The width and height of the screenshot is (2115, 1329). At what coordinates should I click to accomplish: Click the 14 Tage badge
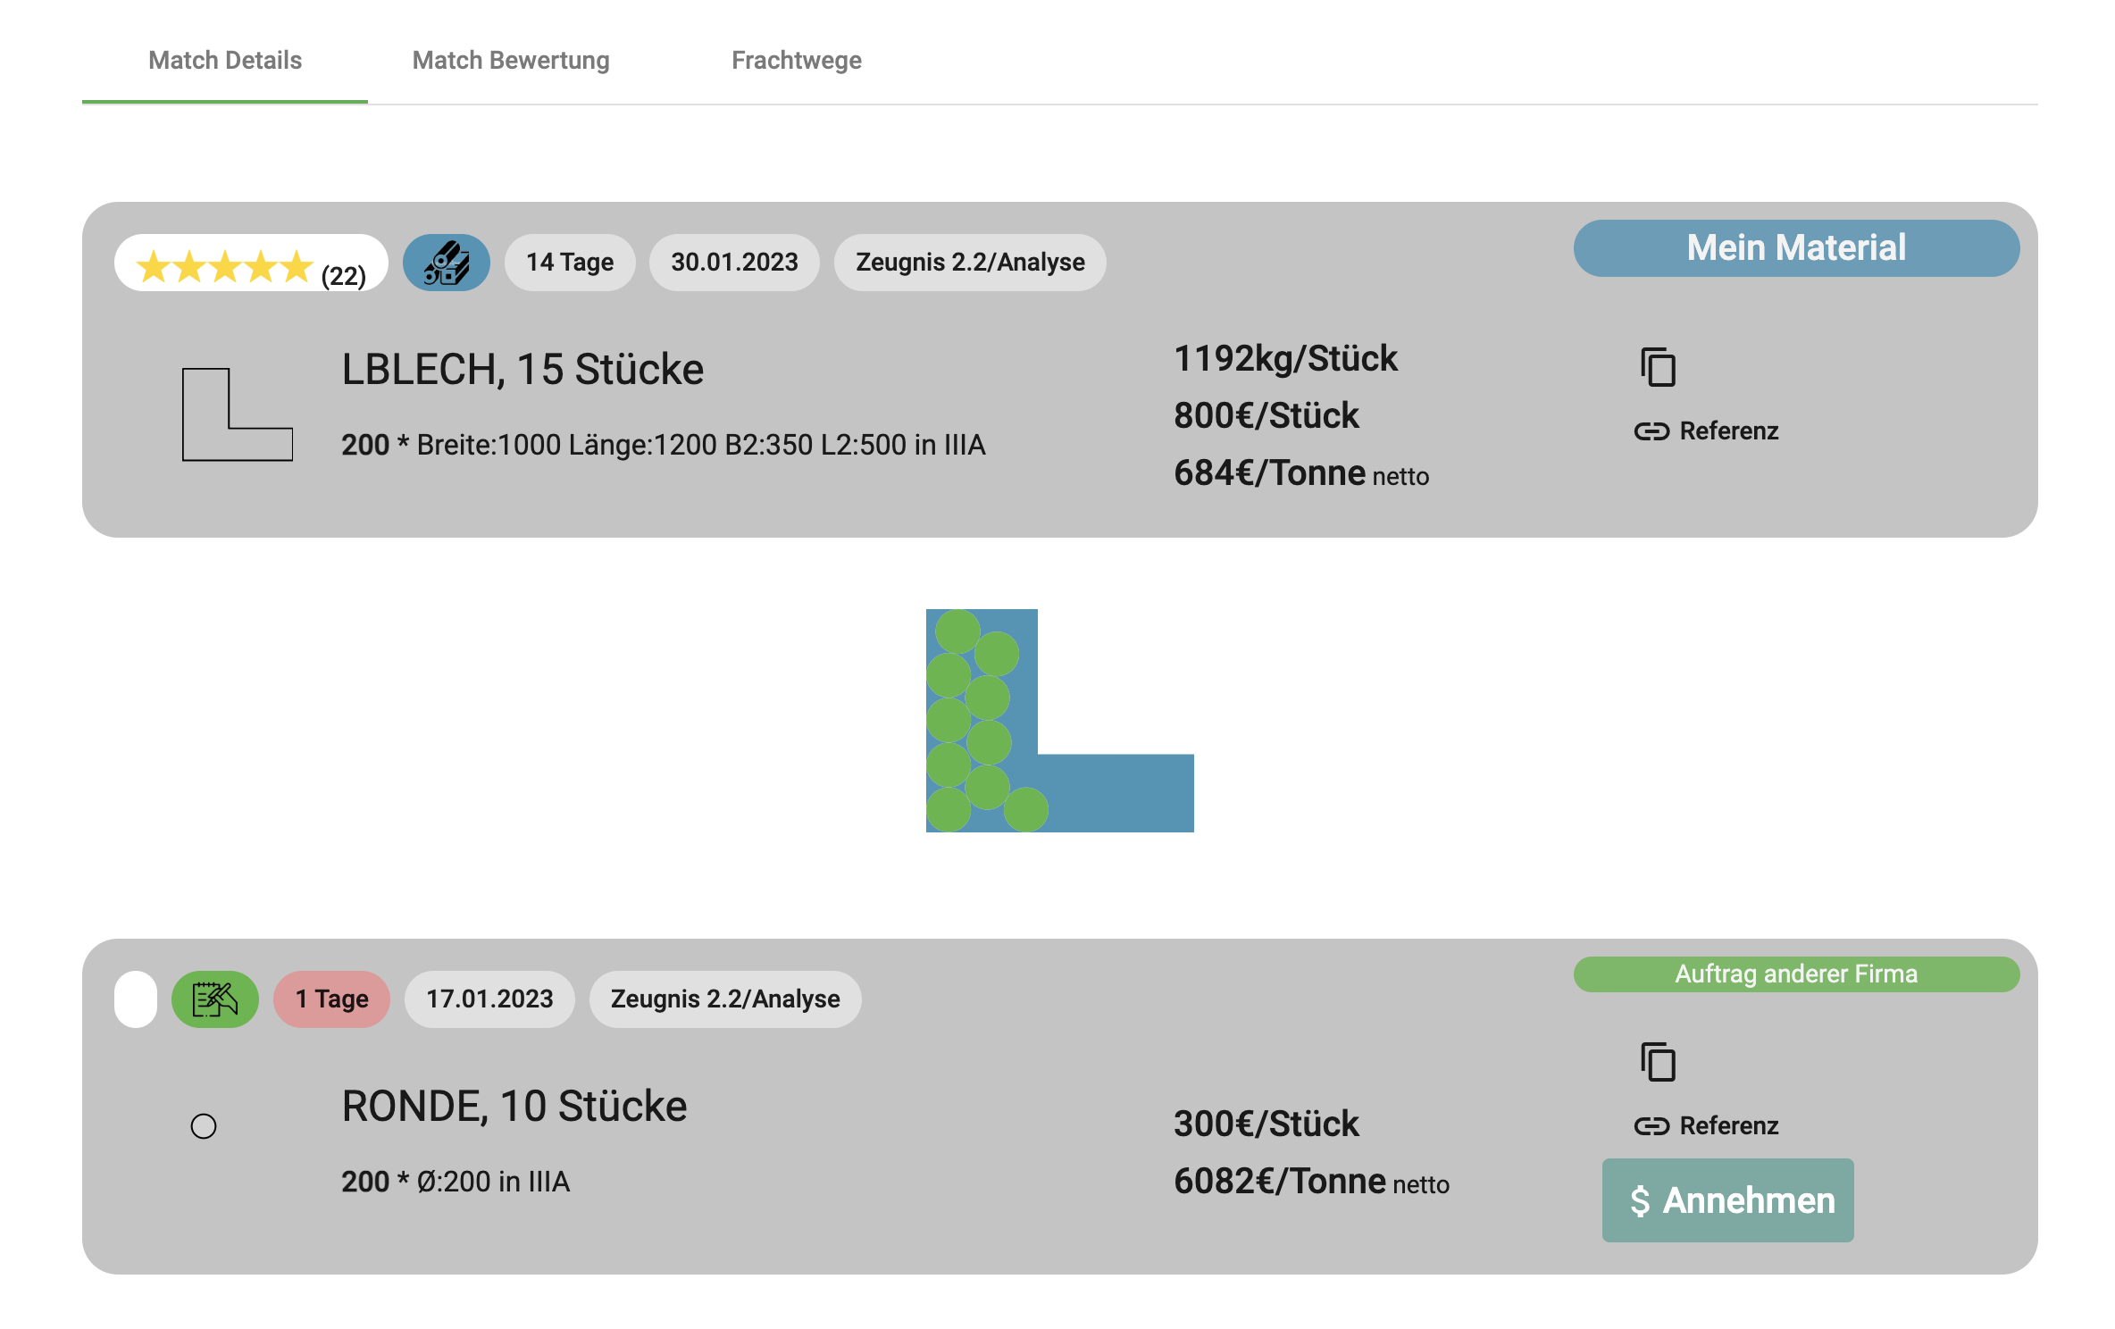(570, 263)
